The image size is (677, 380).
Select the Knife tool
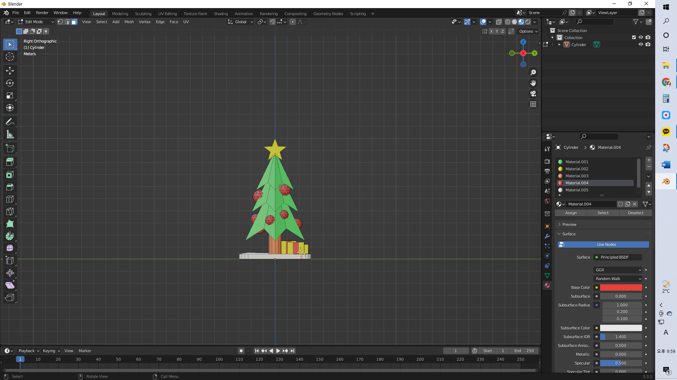pyautogui.click(x=10, y=211)
